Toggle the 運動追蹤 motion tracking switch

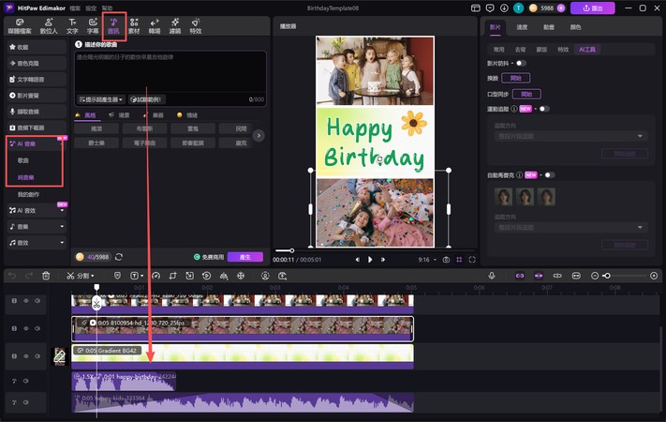[x=544, y=109]
